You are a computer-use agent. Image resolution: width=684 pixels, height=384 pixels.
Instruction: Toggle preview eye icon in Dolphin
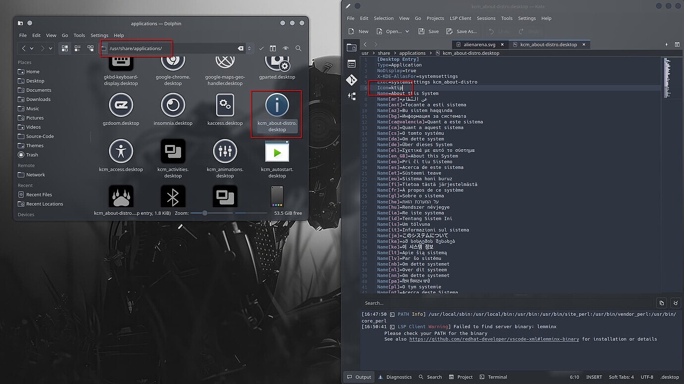(285, 48)
